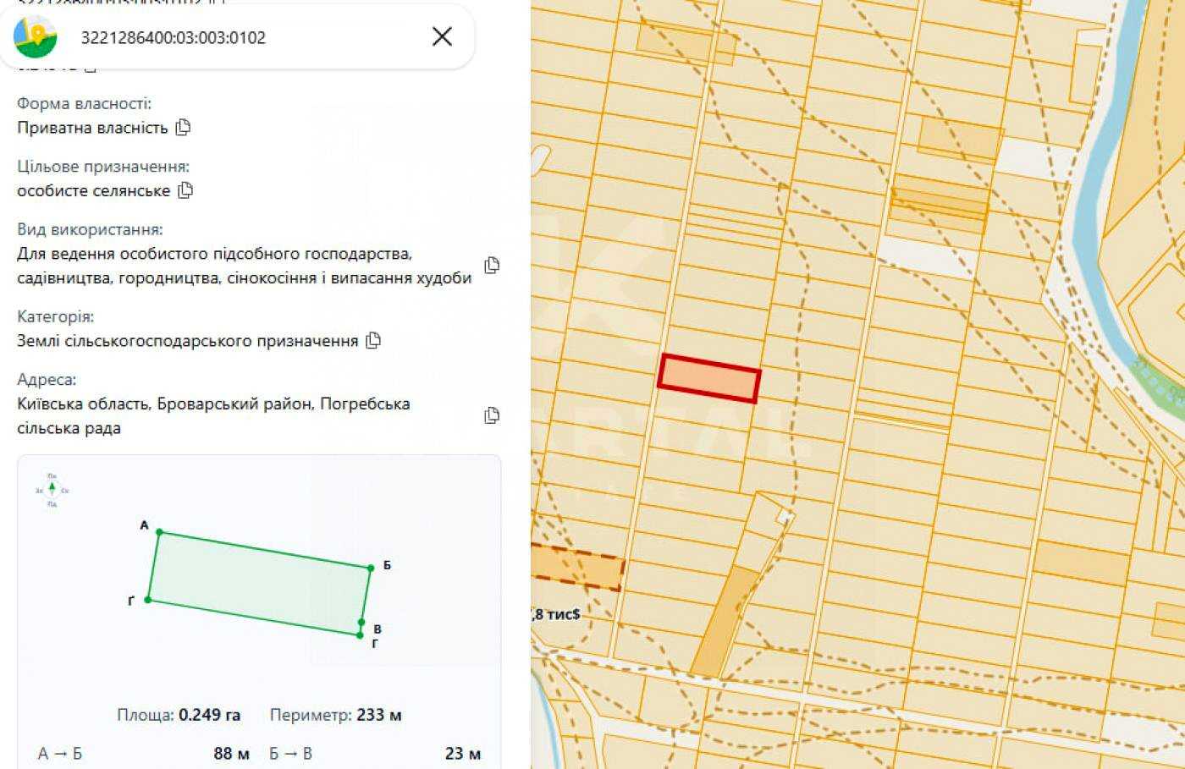
Task: Close the cadastral number search panel
Action: 442,36
